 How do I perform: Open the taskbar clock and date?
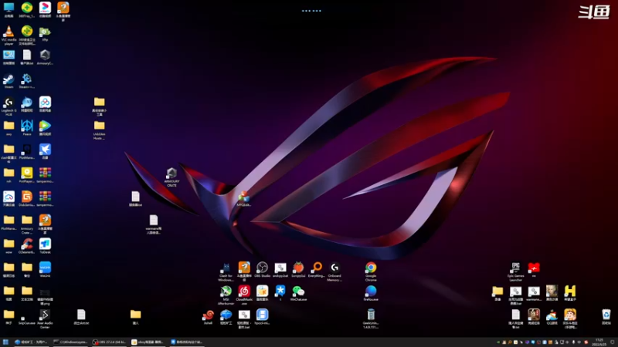pos(599,342)
